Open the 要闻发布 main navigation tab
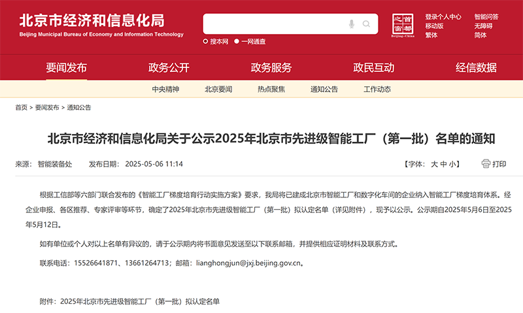This screenshot has height=313, width=523. point(66,67)
